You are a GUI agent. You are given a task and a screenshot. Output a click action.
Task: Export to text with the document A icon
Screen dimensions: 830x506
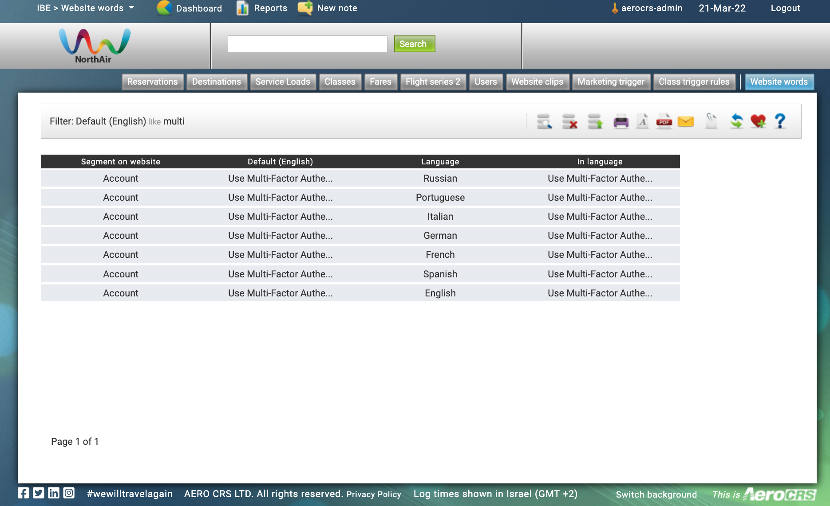point(643,121)
